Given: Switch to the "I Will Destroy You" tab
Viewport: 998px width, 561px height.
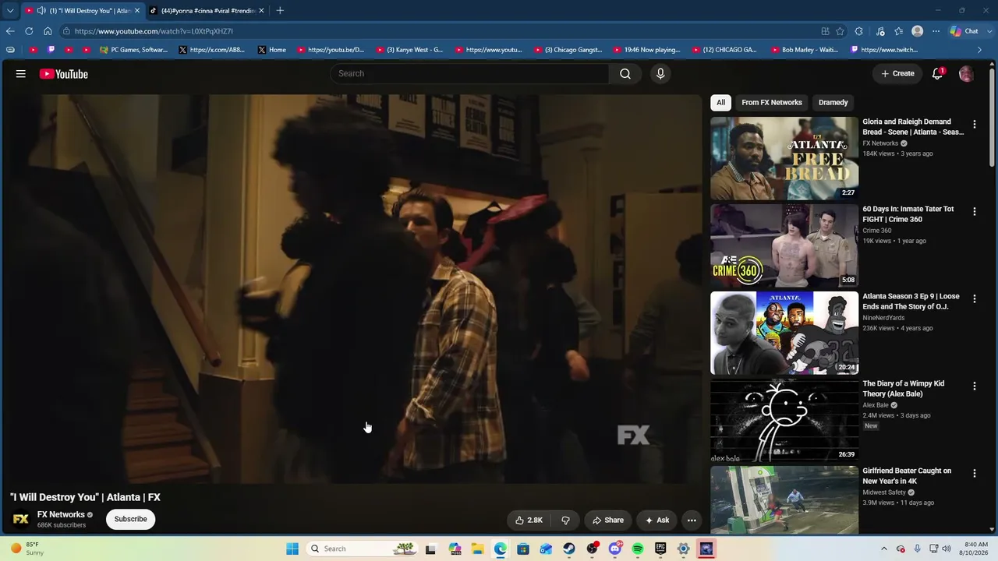Looking at the screenshot, I should 83,11.
